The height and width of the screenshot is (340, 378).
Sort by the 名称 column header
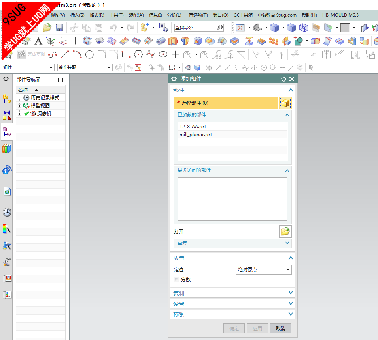pos(23,90)
